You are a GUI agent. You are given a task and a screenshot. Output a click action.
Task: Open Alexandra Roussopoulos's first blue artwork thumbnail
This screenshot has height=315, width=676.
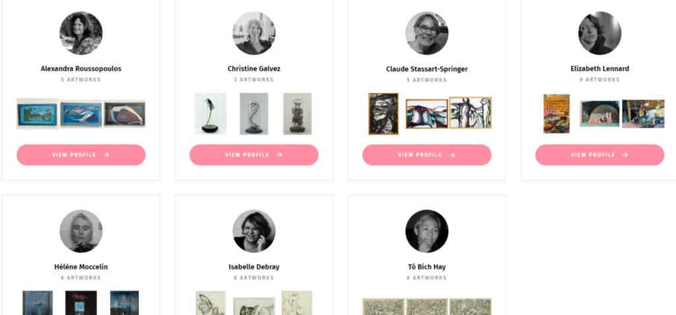pos(38,113)
